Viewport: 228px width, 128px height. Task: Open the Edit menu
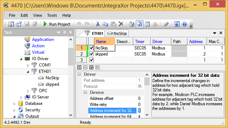click(x=24, y=15)
